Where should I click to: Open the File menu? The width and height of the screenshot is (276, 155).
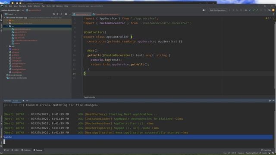pyautogui.click(x=6, y=6)
